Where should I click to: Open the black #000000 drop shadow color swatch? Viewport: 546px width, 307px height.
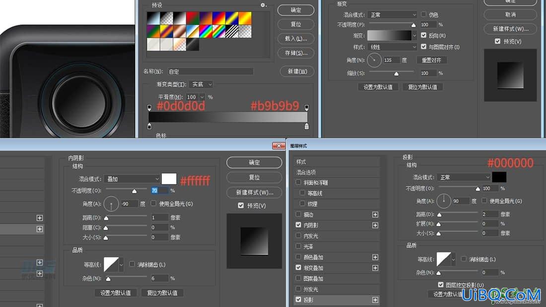pyautogui.click(x=499, y=177)
